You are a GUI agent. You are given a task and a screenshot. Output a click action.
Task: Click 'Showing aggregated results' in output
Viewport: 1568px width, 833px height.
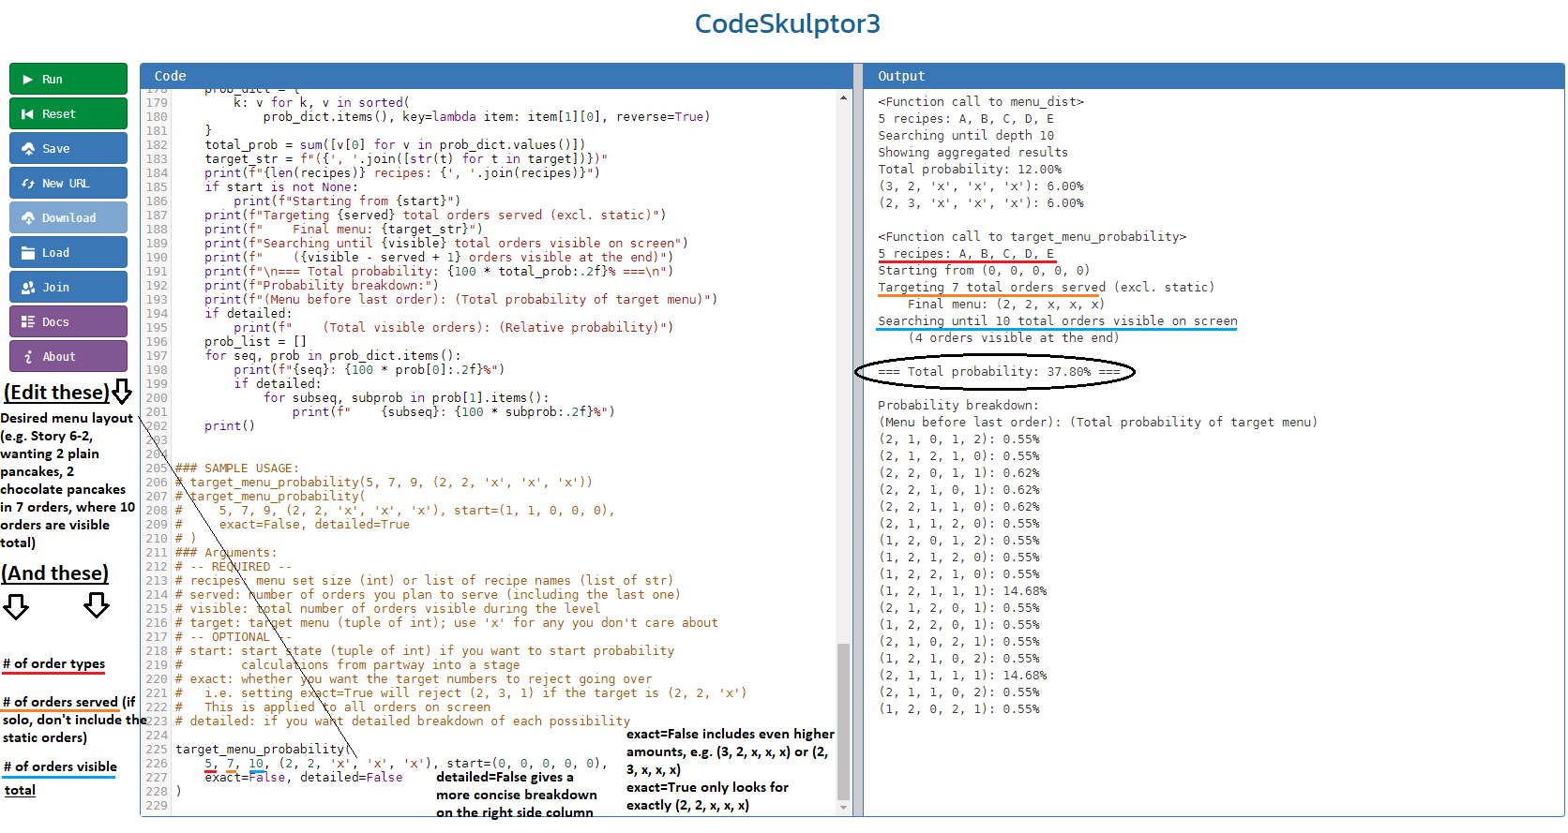coord(973,153)
